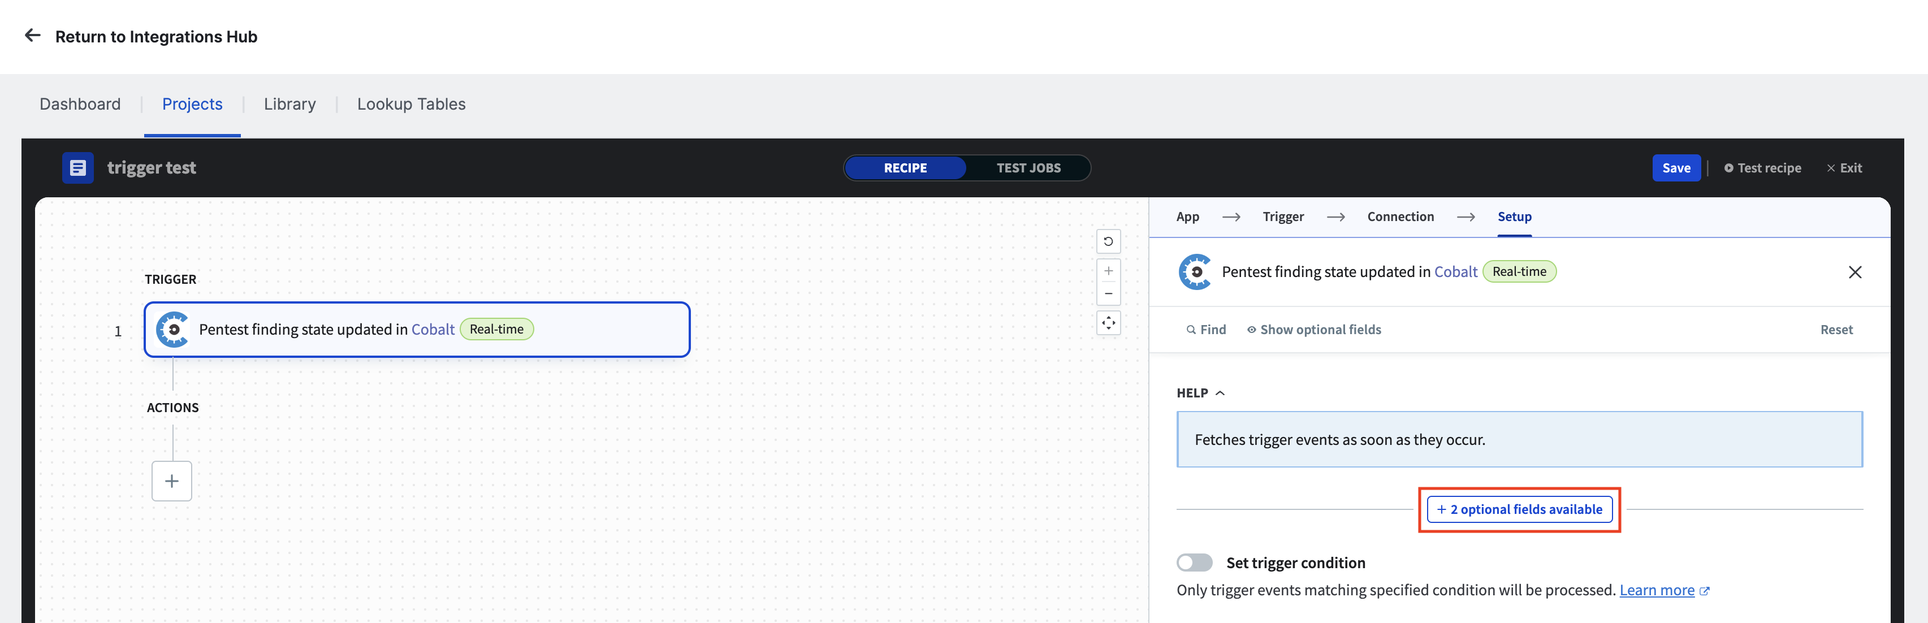The height and width of the screenshot is (623, 1928).
Task: Click the real-time trigger badge icon
Action: 495,328
